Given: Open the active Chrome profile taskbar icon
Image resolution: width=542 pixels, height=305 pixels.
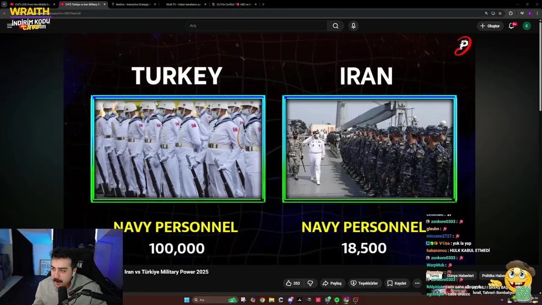Looking at the screenshot, I should click(346, 300).
